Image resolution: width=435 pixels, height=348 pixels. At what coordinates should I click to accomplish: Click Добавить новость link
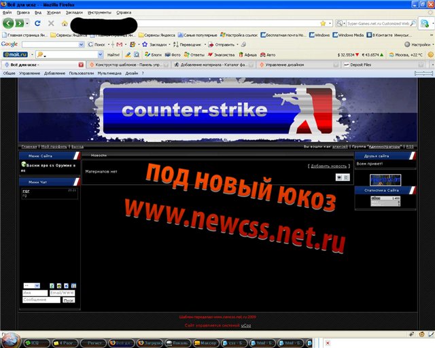click(329, 166)
